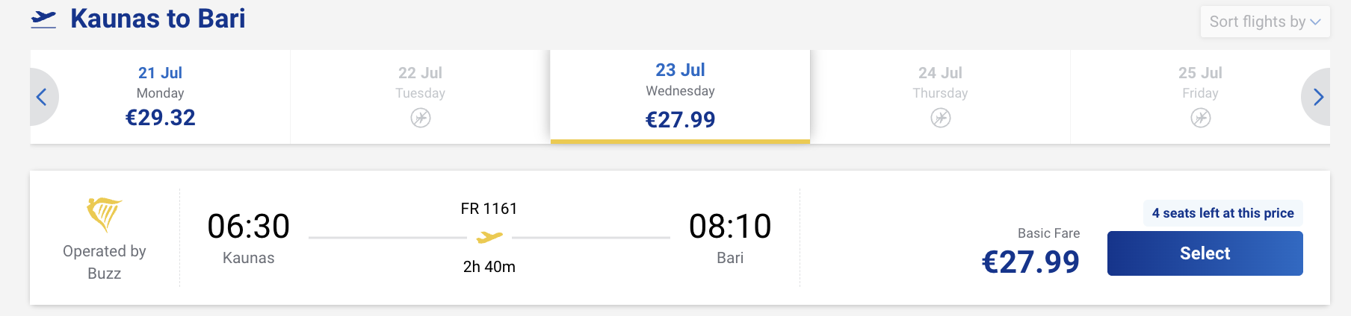
Task: Choose the 24 Jul Thursday date tab
Action: pos(940,97)
